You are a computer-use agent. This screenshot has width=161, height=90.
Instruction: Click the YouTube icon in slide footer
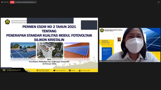click(x=79, y=70)
